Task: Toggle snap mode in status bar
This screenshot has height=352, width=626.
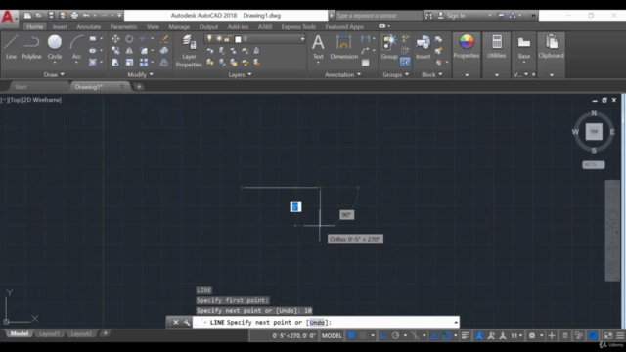Action: pos(363,335)
